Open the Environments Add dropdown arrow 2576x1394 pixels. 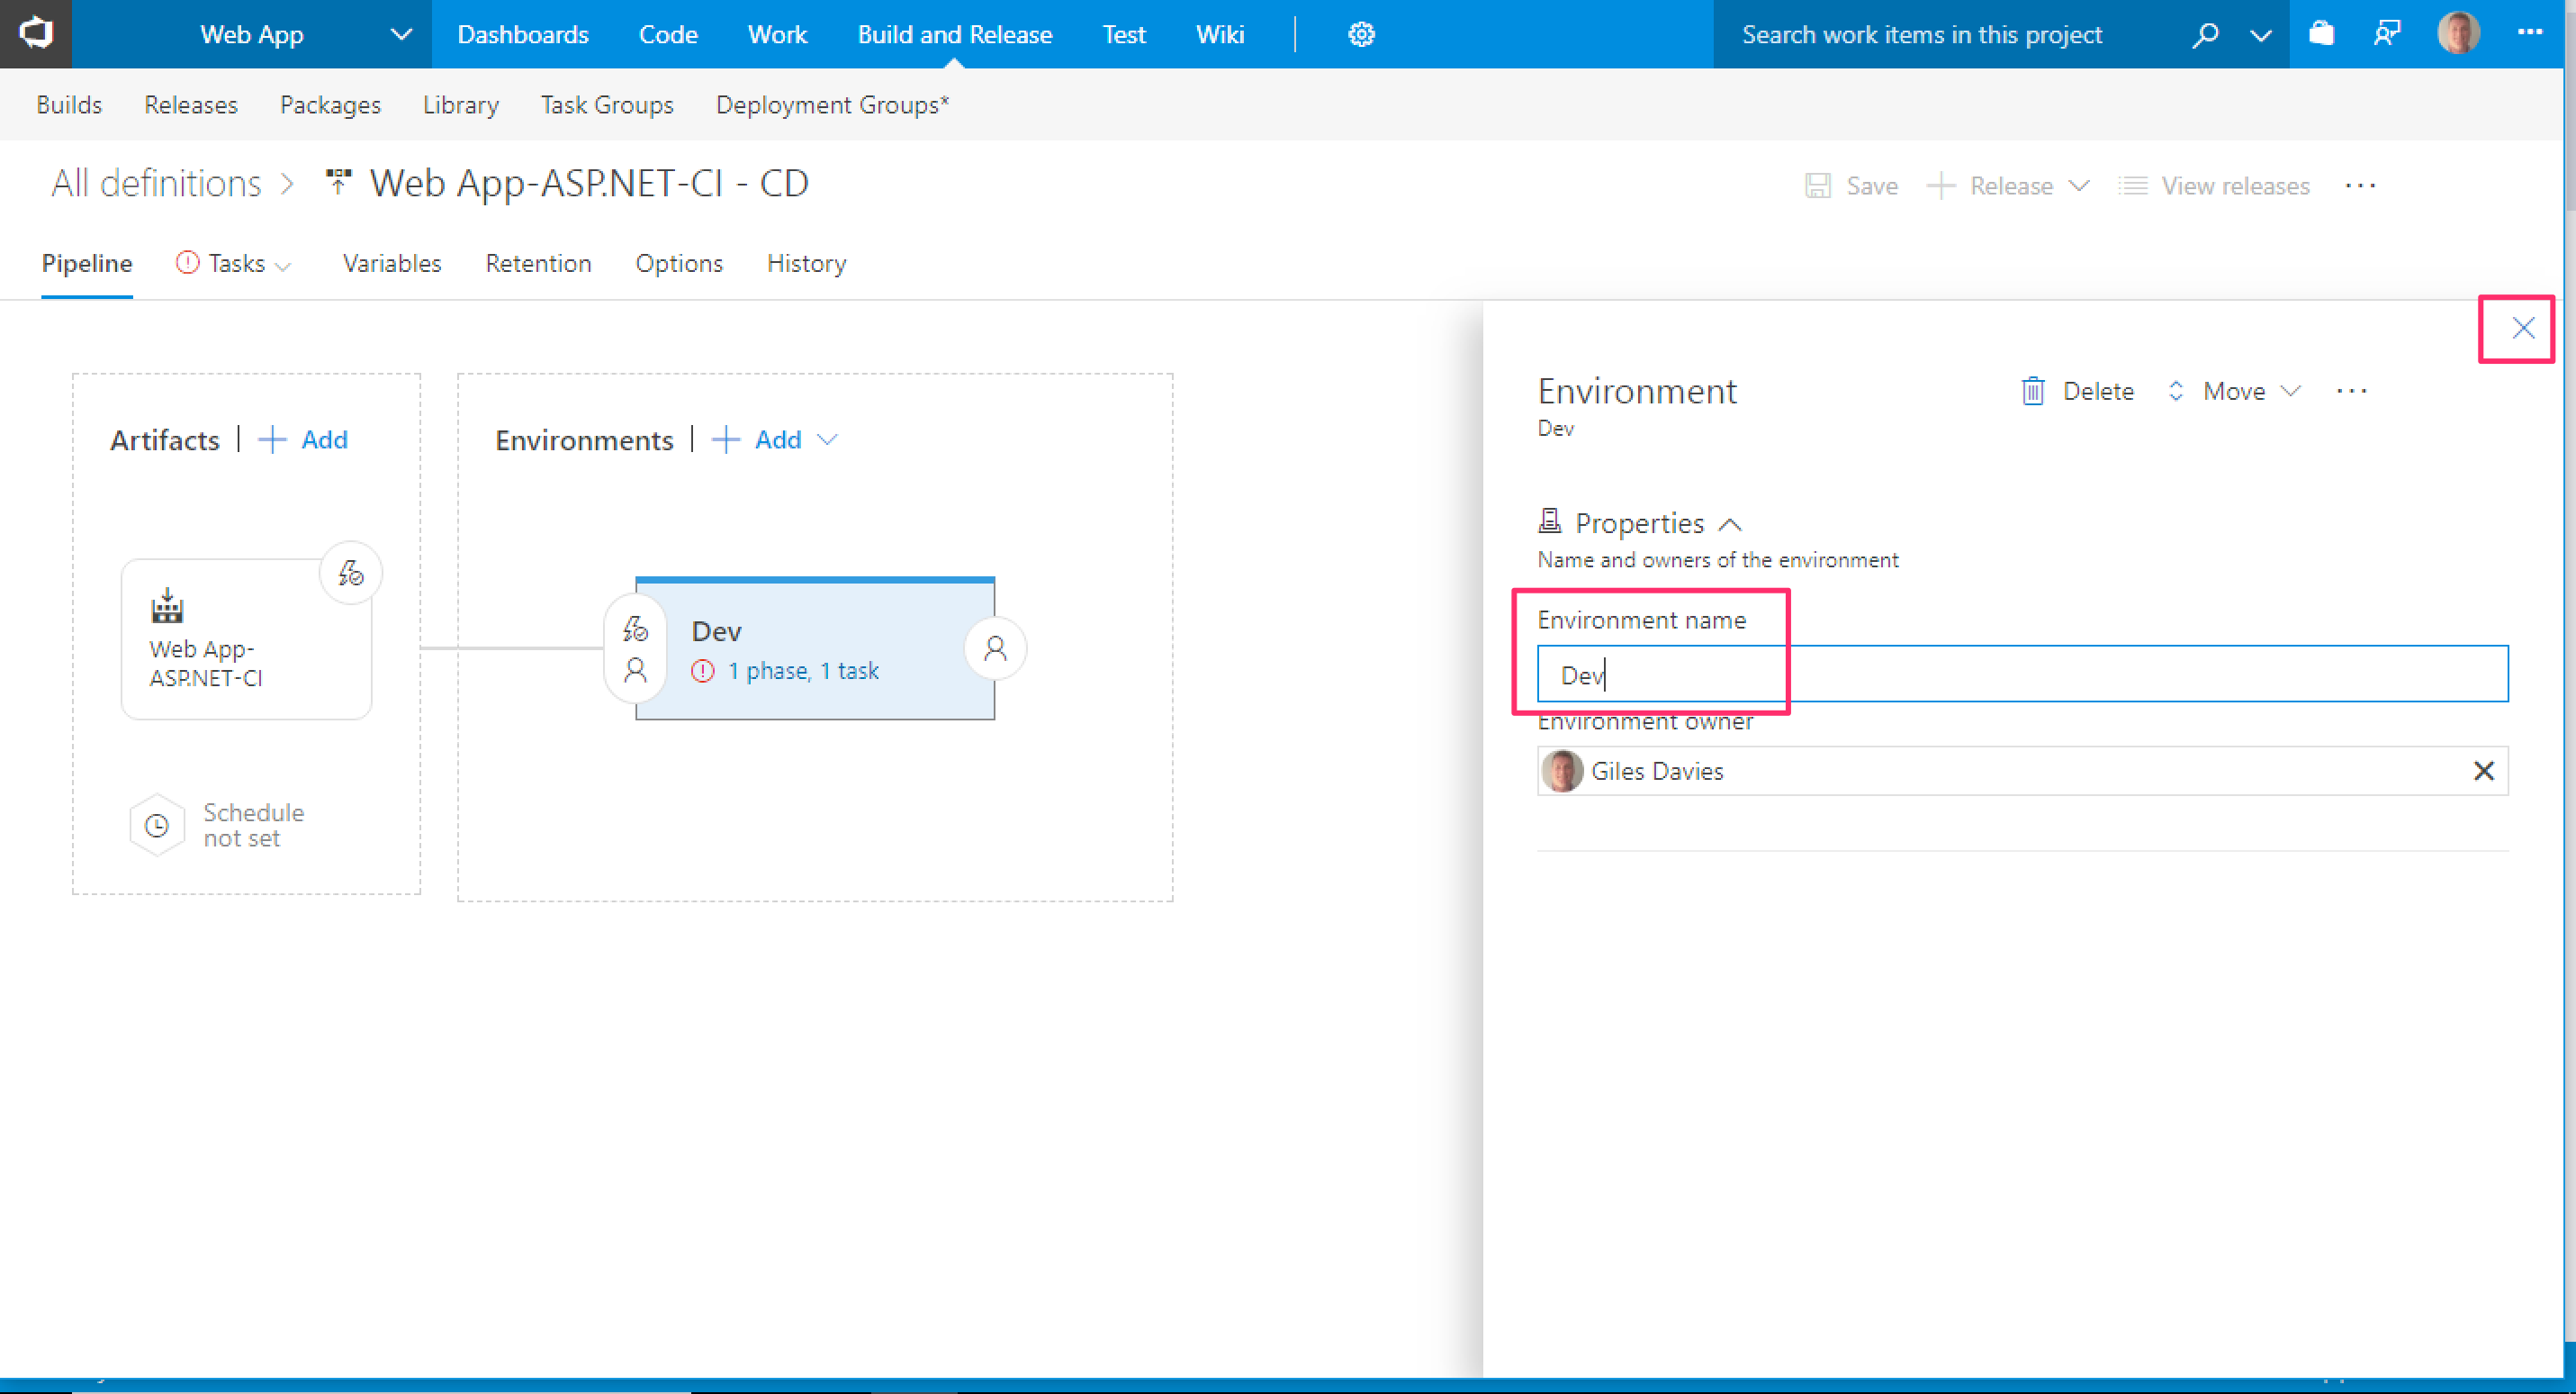tap(827, 439)
